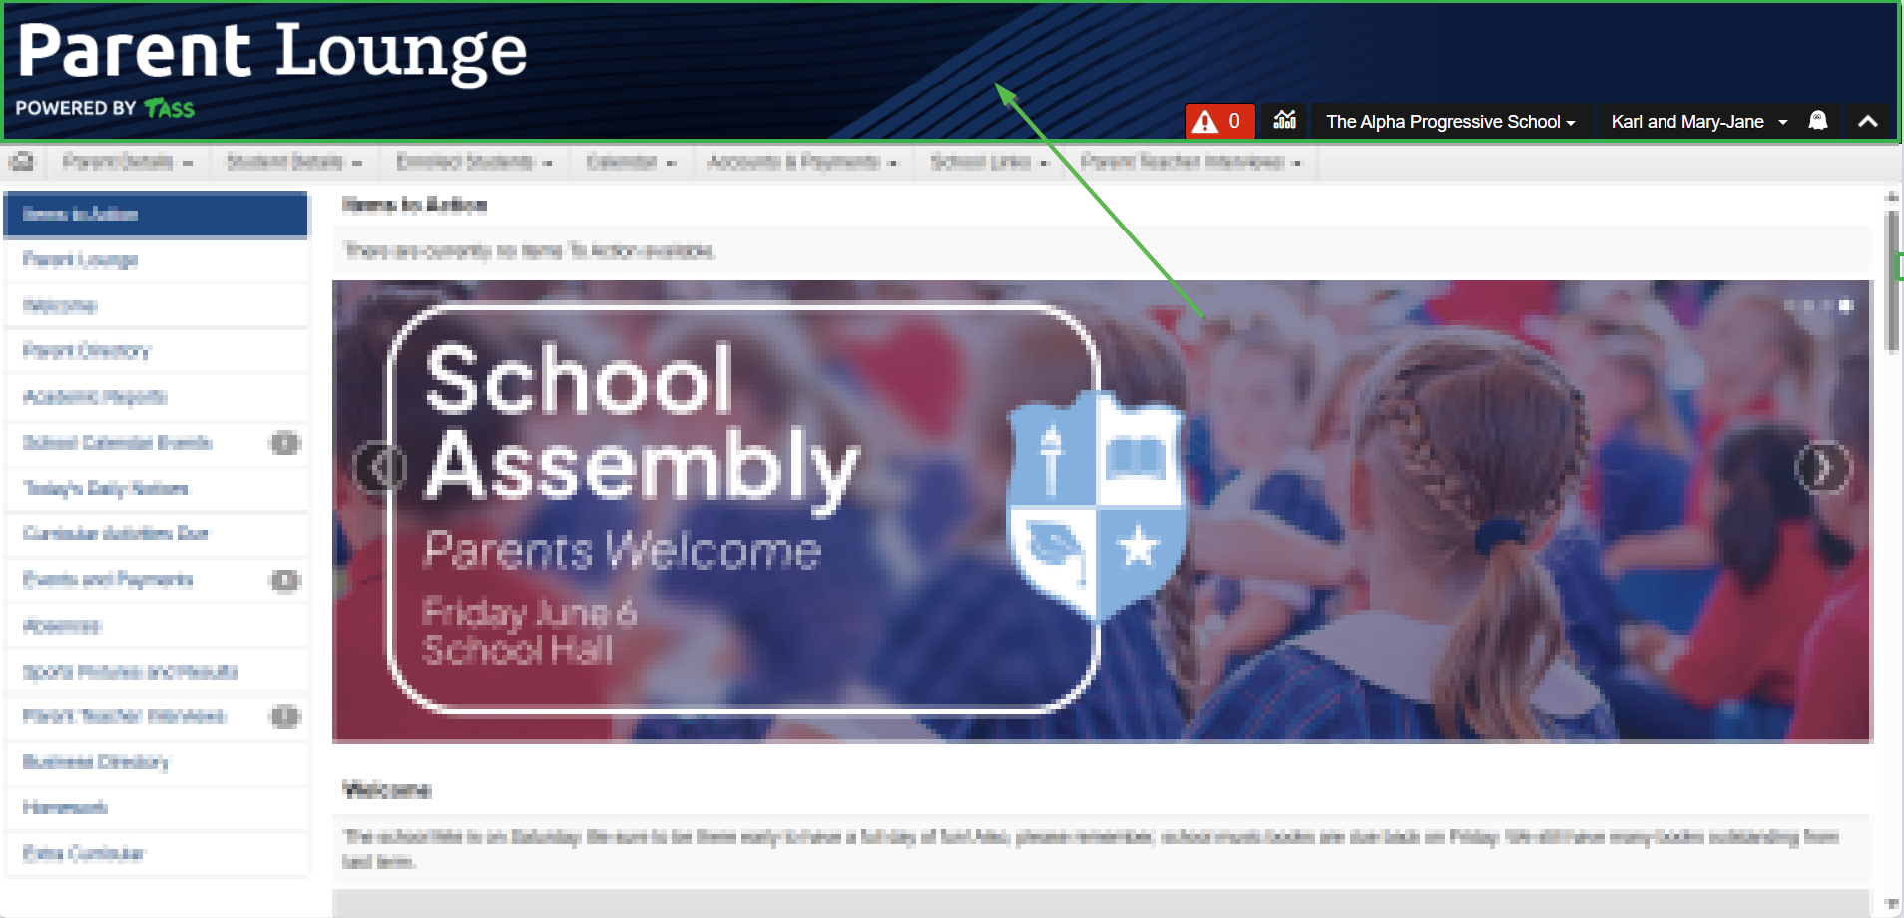
Task: Open the School Links menu
Action: tap(989, 162)
